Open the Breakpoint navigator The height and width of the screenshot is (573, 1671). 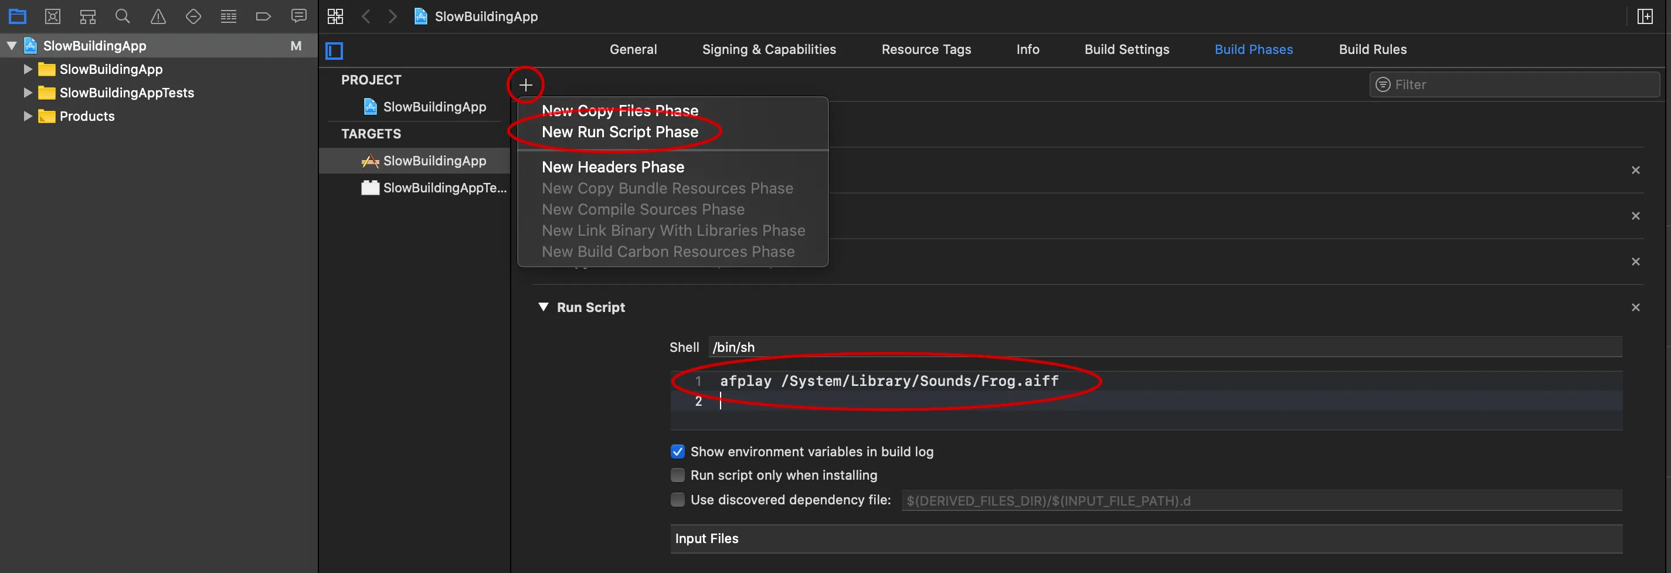[263, 16]
